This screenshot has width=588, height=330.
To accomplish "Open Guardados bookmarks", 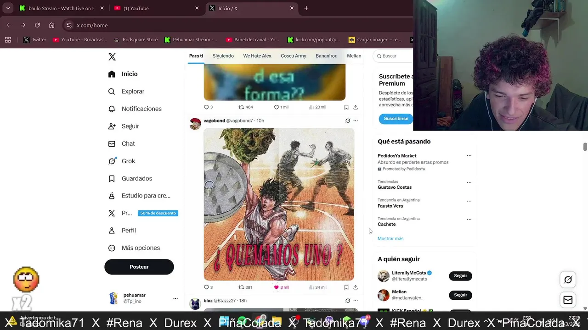I will (x=130, y=178).
